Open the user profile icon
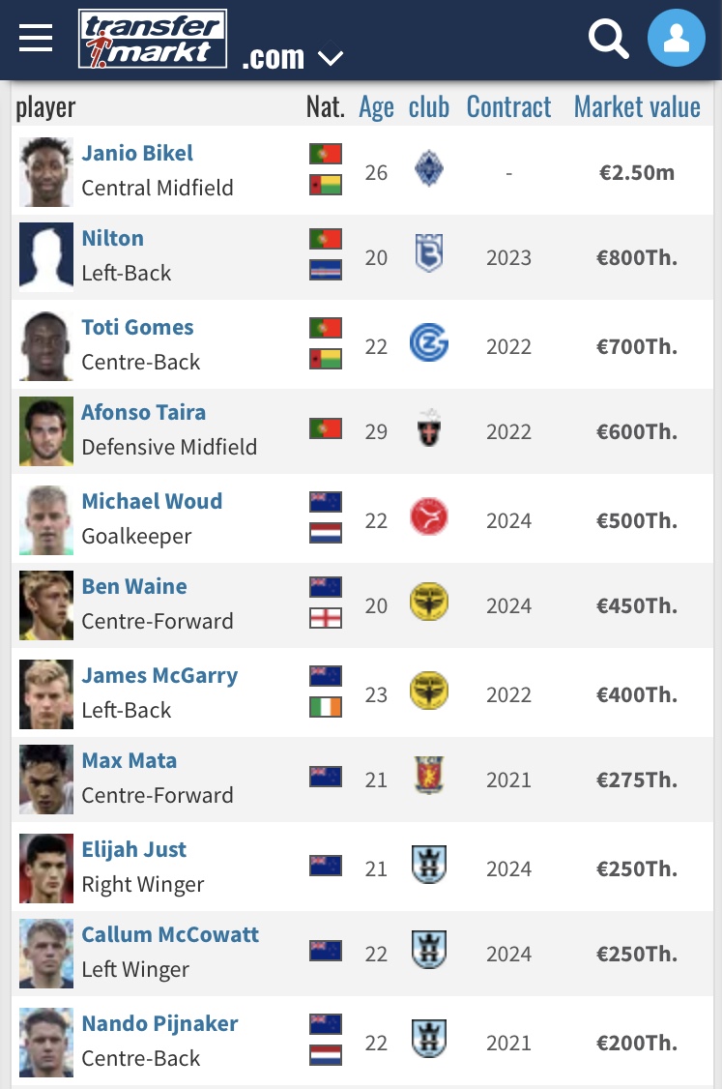The image size is (722, 1089). click(x=677, y=39)
